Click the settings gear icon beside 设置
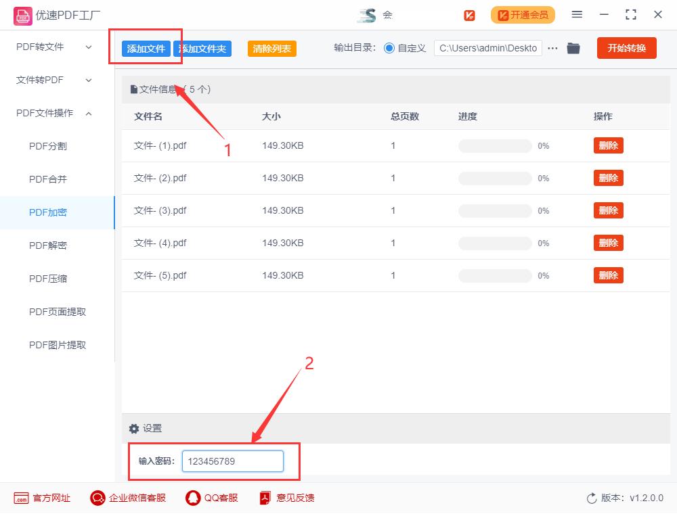This screenshot has width=677, height=514. click(x=133, y=428)
